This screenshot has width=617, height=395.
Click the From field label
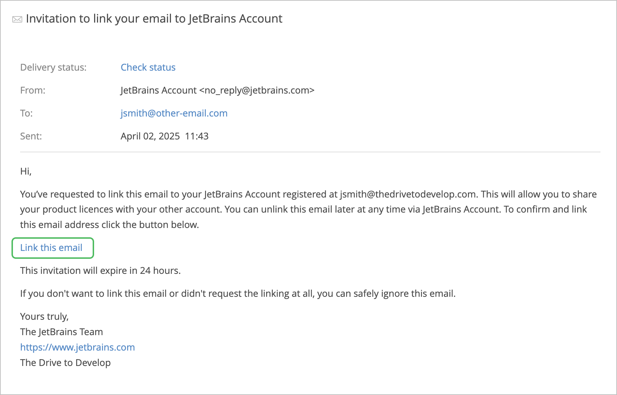pos(33,90)
